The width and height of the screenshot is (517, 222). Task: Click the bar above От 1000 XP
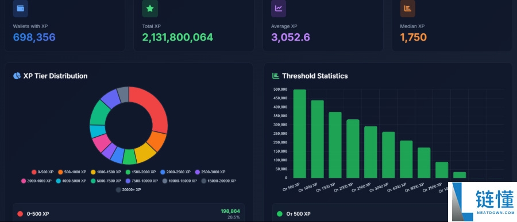[x=317, y=139]
